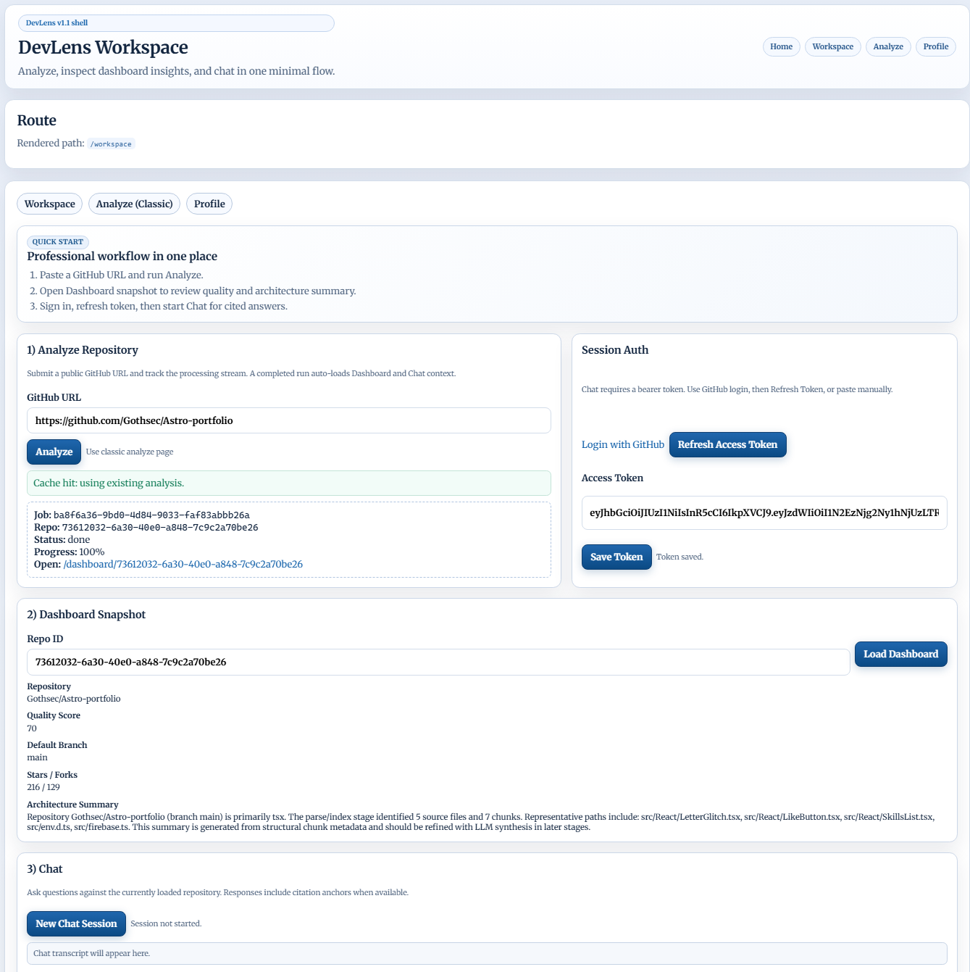Click the '1) Analyze Repository' heading
970x972 pixels.
(83, 350)
